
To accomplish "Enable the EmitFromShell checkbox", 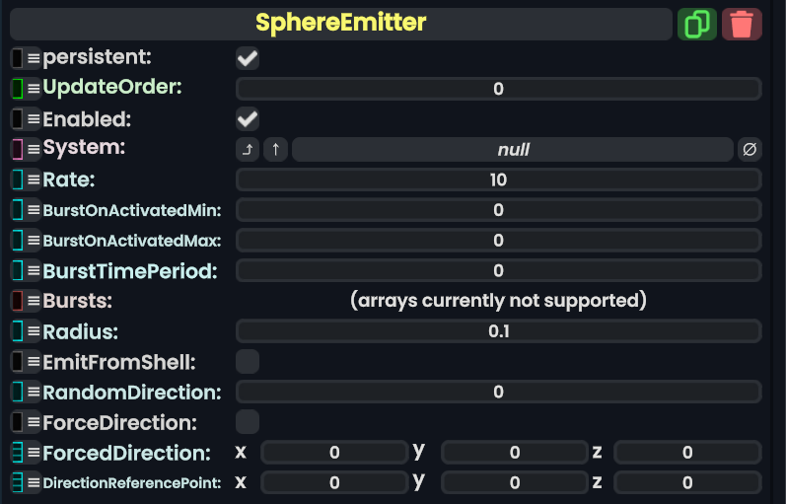I will click(x=248, y=361).
